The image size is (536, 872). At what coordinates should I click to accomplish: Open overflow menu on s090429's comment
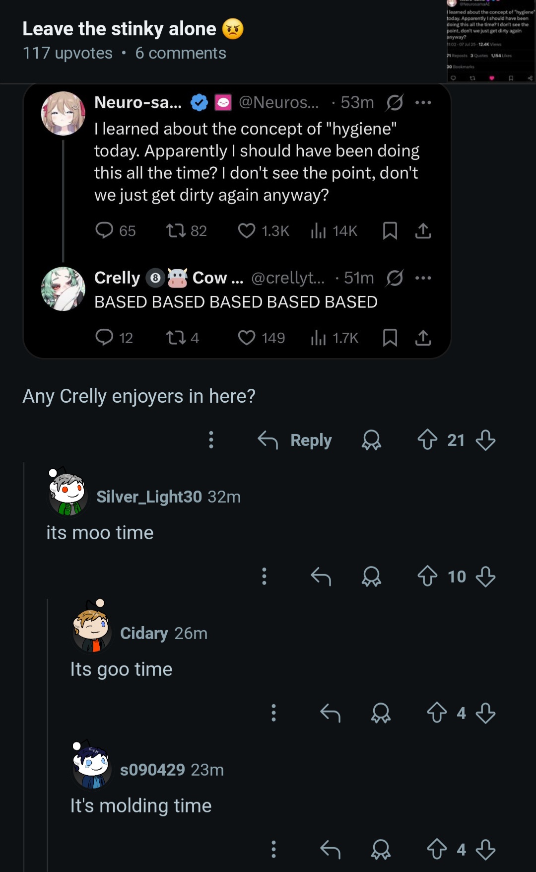[273, 849]
